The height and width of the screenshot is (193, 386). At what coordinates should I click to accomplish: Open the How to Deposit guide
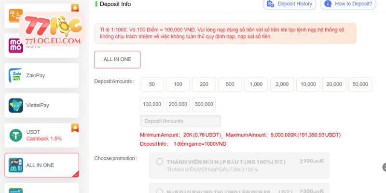tap(353, 4)
